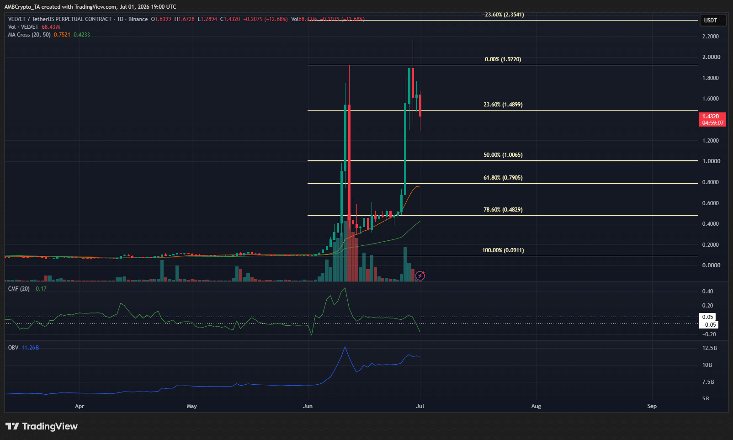Click Aug on the time axis
Viewport: 733px width, 440px height.
(x=536, y=406)
